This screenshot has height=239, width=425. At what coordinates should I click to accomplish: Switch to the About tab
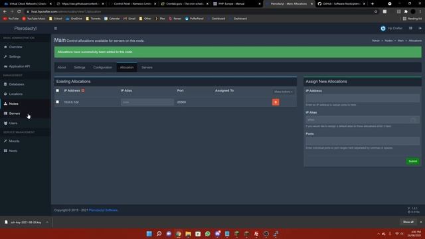(62, 68)
